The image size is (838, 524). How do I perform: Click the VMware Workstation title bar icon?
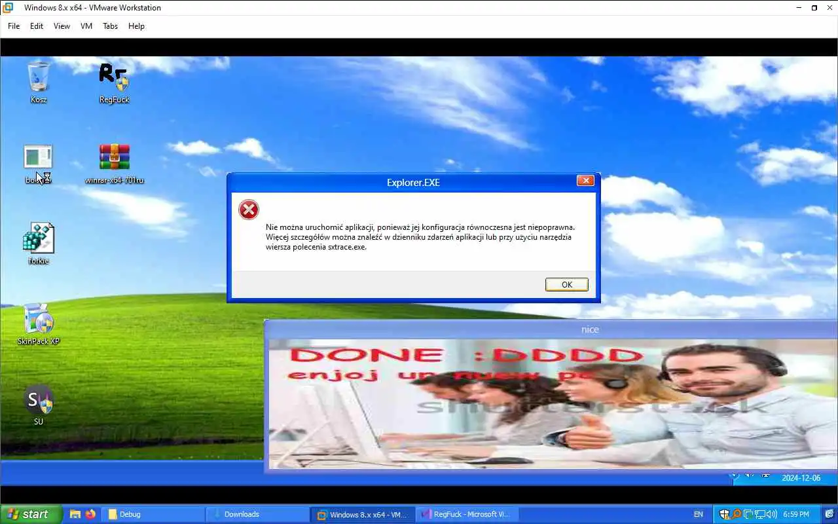pos(8,8)
